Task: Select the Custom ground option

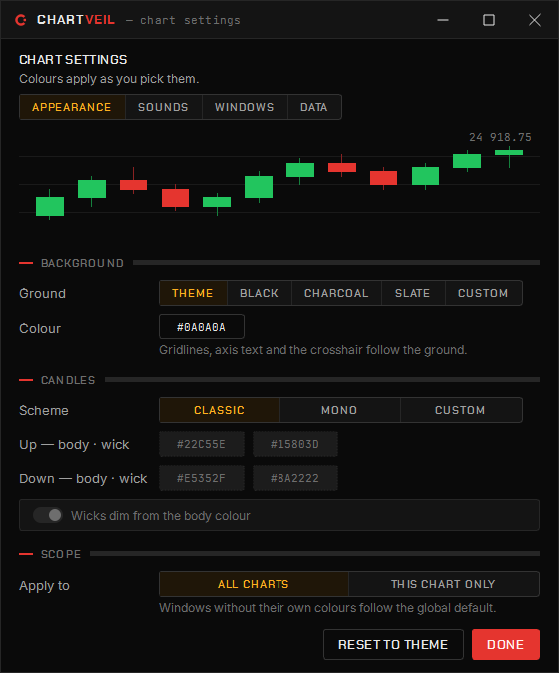Action: [x=483, y=293]
